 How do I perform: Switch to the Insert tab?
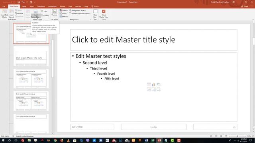pos(32,6)
